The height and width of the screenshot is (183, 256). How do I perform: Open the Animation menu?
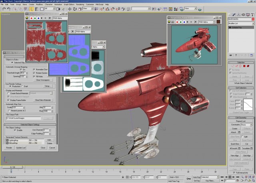point(58,4)
